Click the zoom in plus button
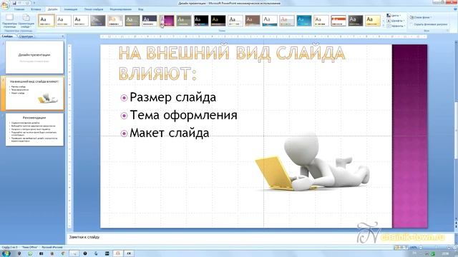 click(x=449, y=248)
